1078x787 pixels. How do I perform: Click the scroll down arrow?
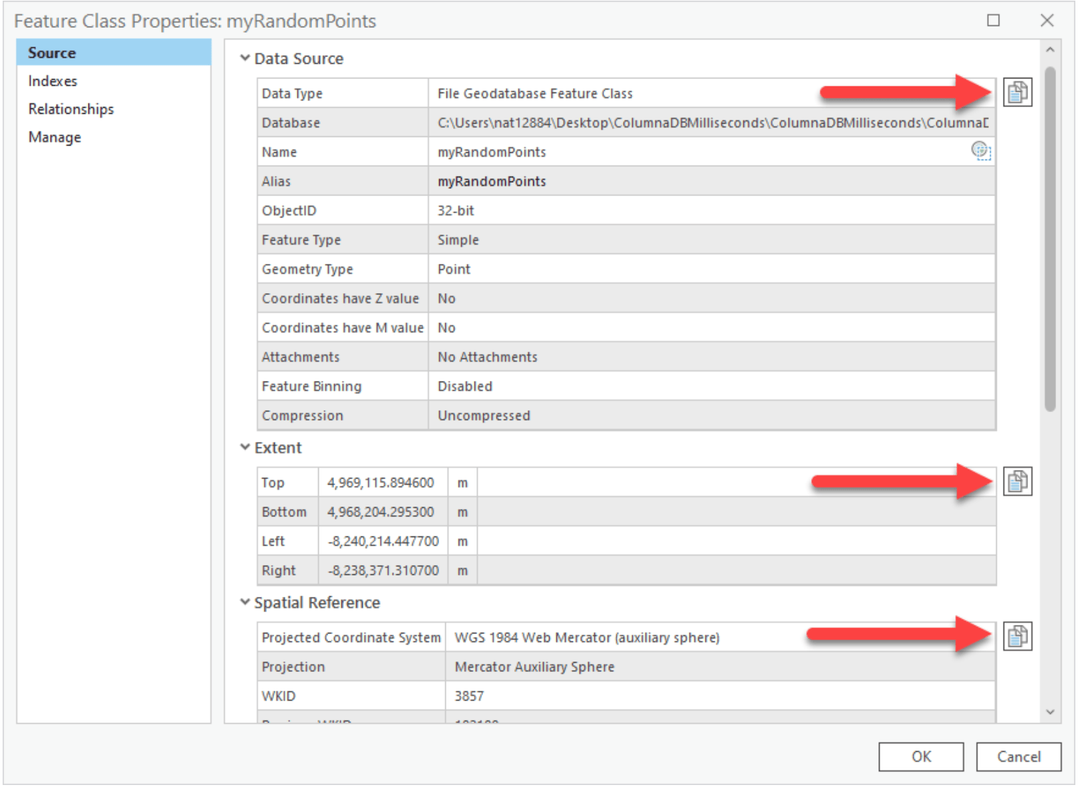(x=1050, y=712)
